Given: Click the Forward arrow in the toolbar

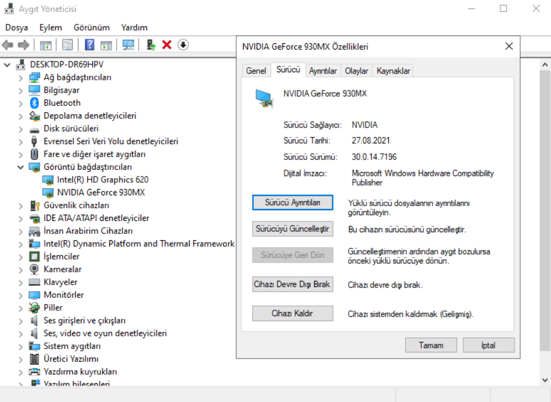Looking at the screenshot, I should pos(23,45).
